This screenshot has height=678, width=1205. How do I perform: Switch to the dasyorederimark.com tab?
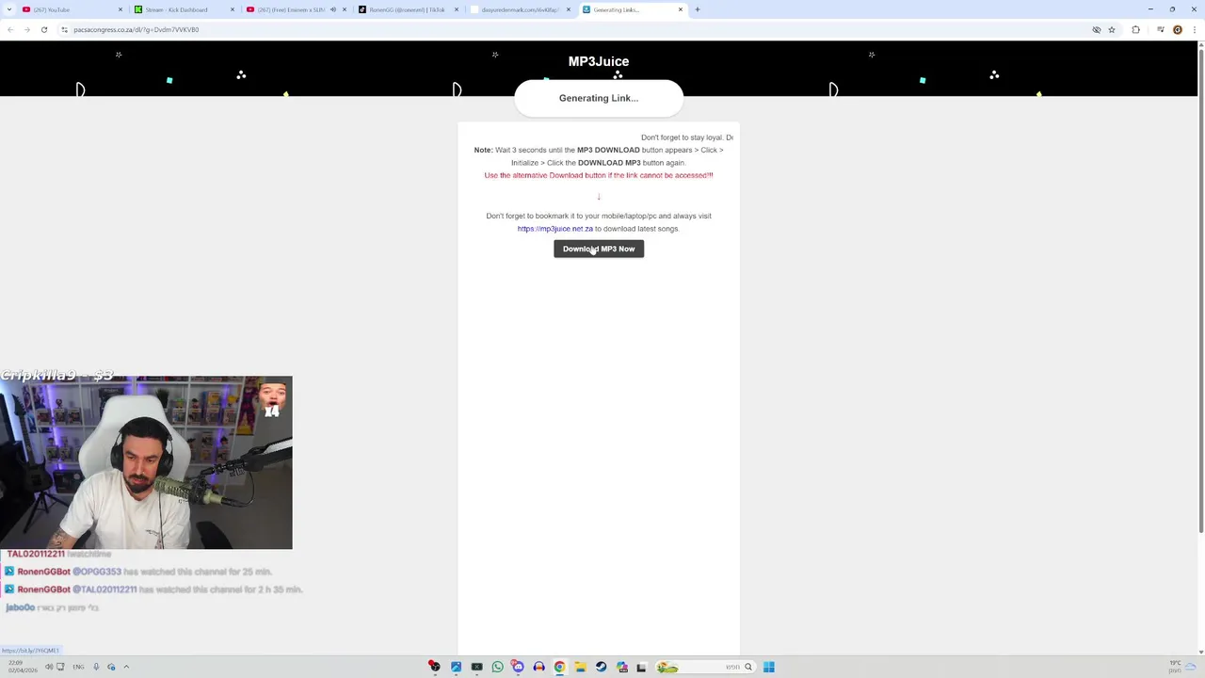click(520, 9)
